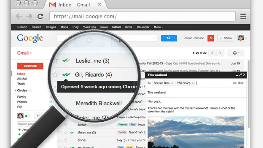Star the Leslie, me conversation
This screenshot has height=148, width=263.
click(x=55, y=61)
